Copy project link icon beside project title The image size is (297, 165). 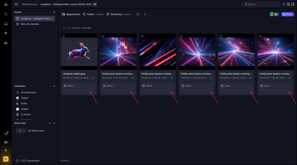coord(95,4)
